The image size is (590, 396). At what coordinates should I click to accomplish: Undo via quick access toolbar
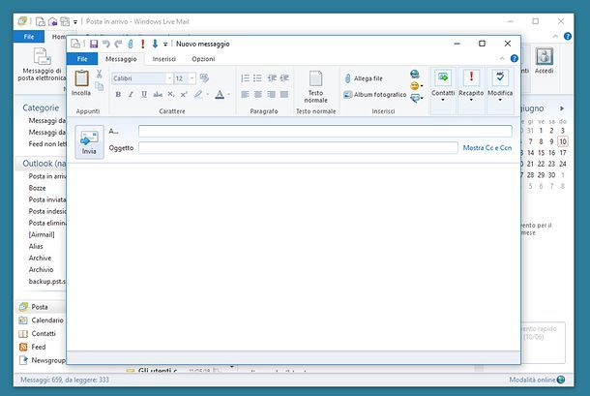106,44
